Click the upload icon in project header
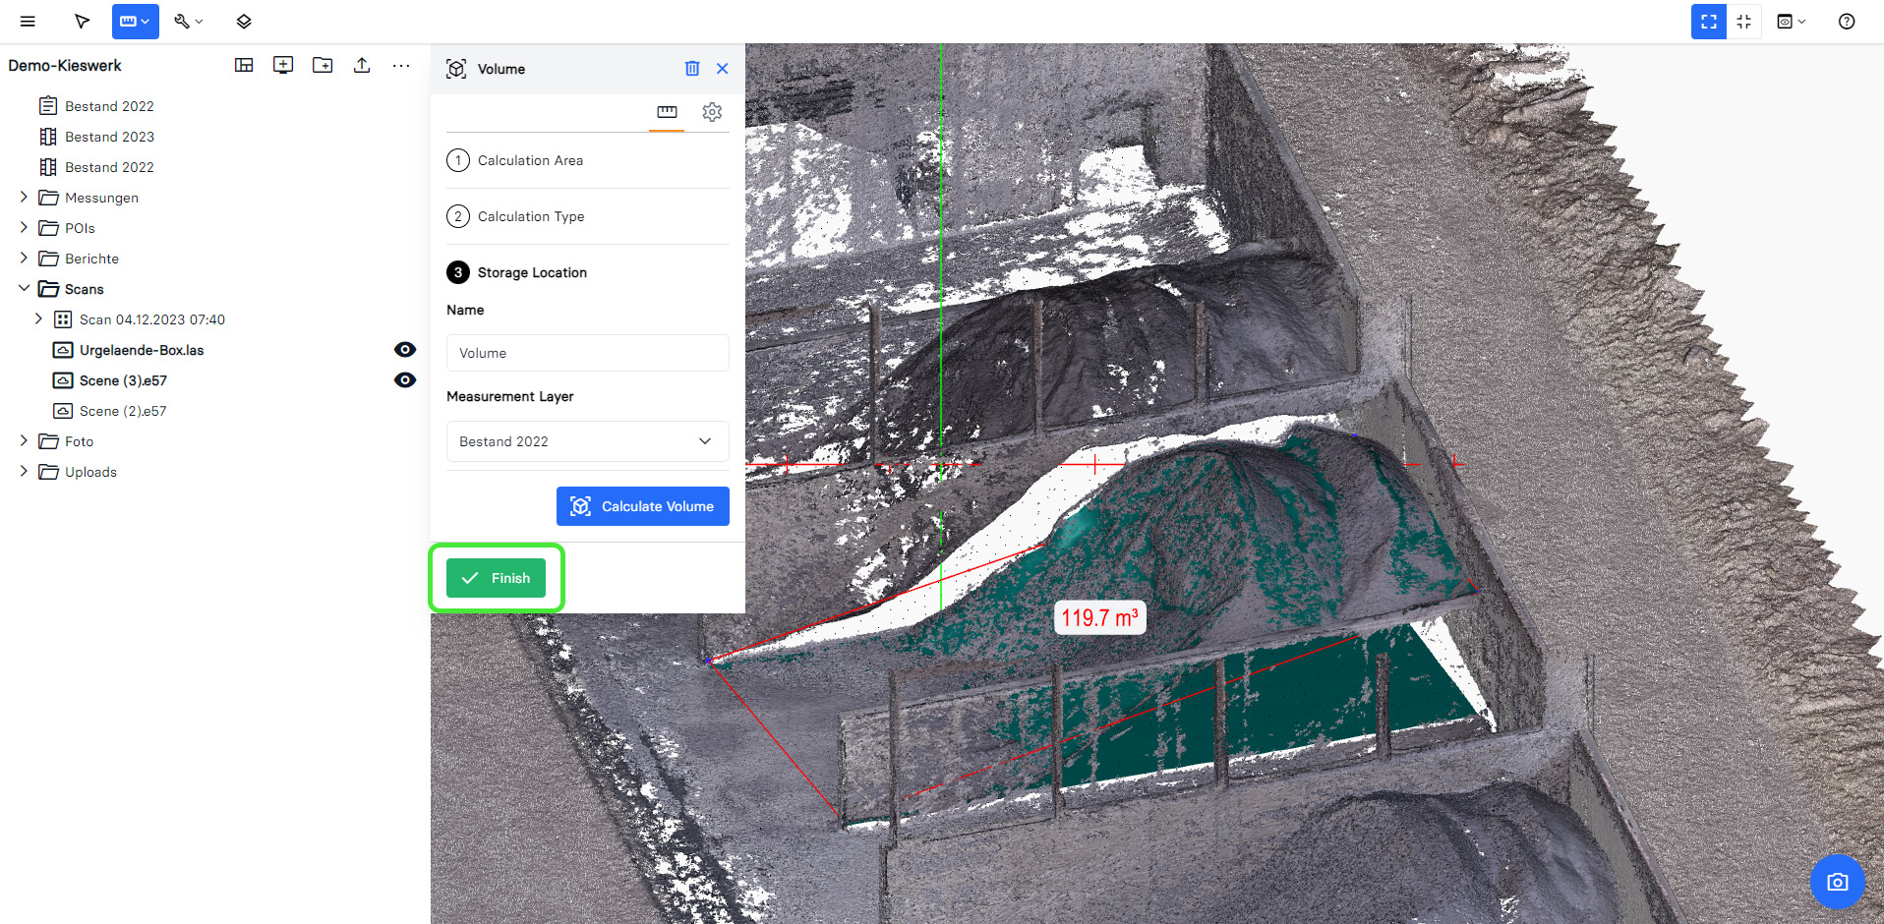1884x924 pixels. click(x=362, y=65)
